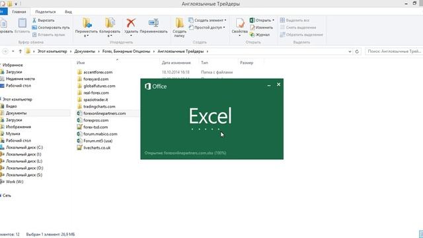Open recent locations dropdown near Back arrow
423x238 pixels.
click(13, 52)
